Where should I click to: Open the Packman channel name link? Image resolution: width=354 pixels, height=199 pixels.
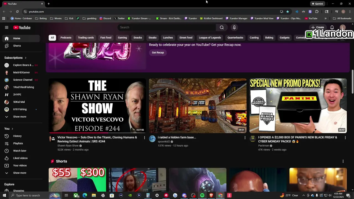point(264,146)
